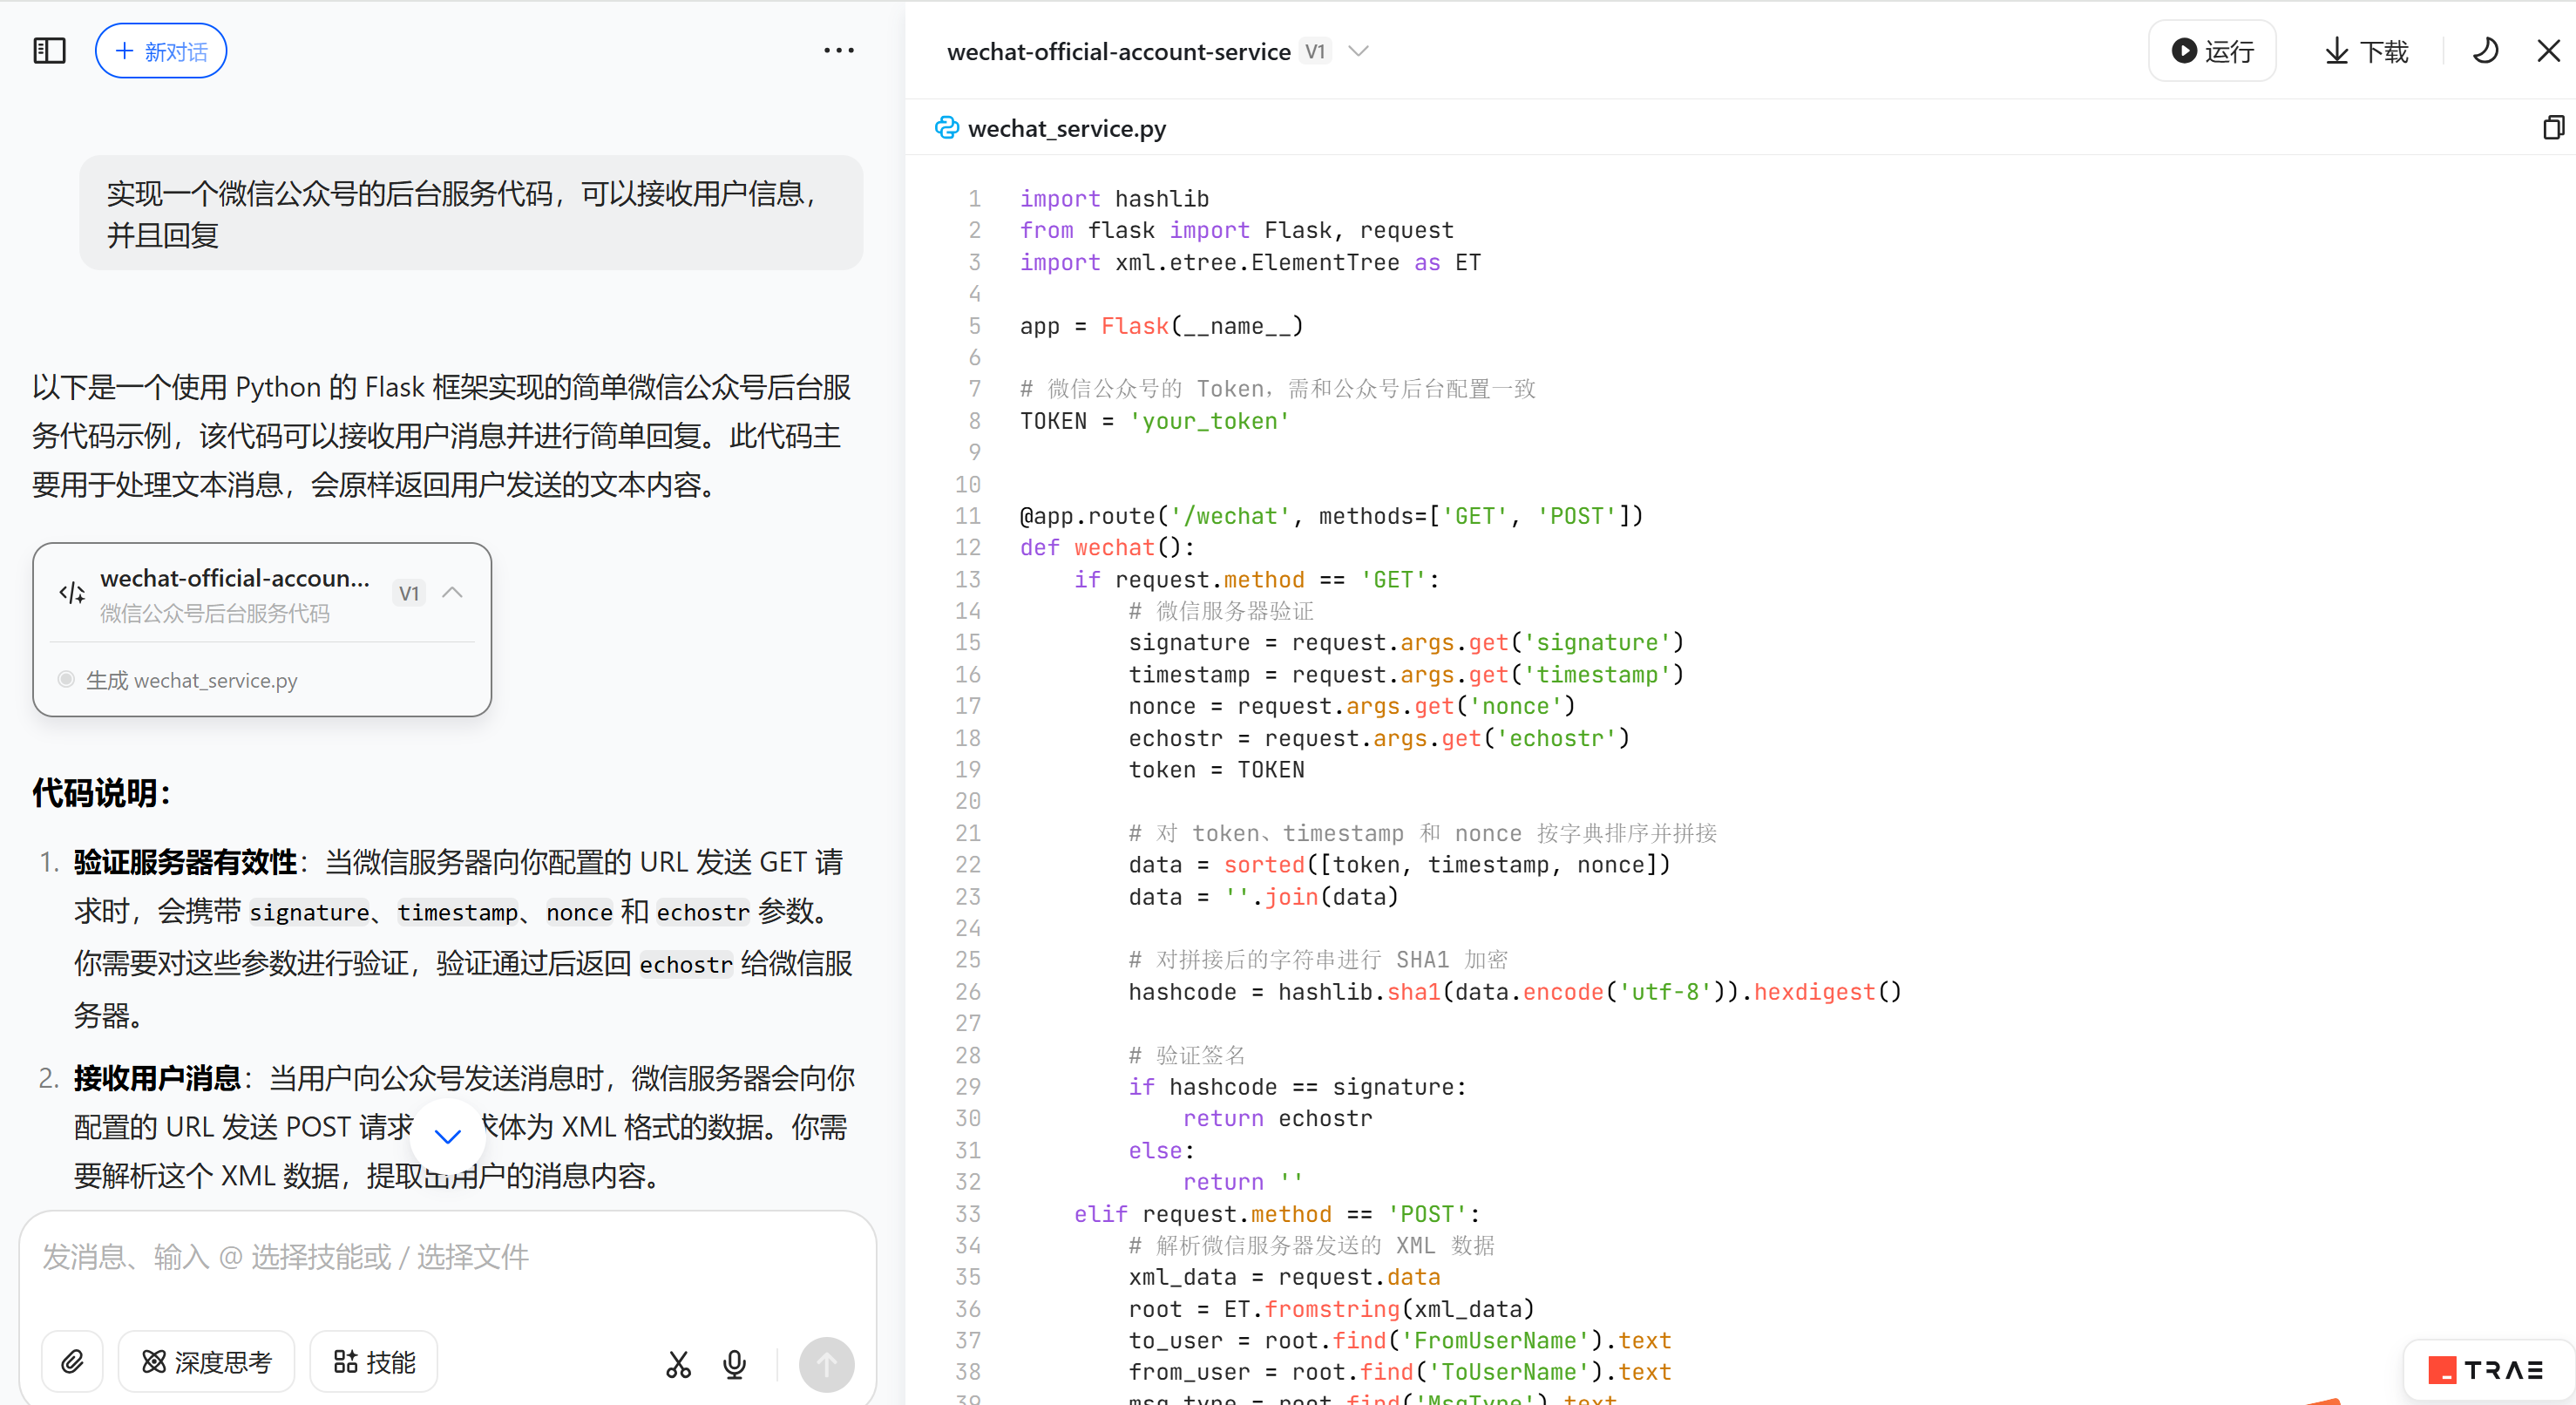The width and height of the screenshot is (2576, 1405).
Task: Click line number 33 in gutter
Action: 967,1214
